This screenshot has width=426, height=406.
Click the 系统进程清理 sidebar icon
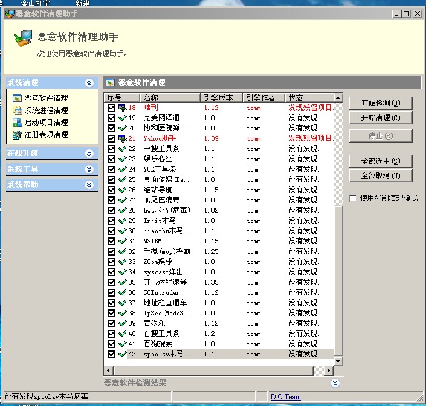(17, 110)
